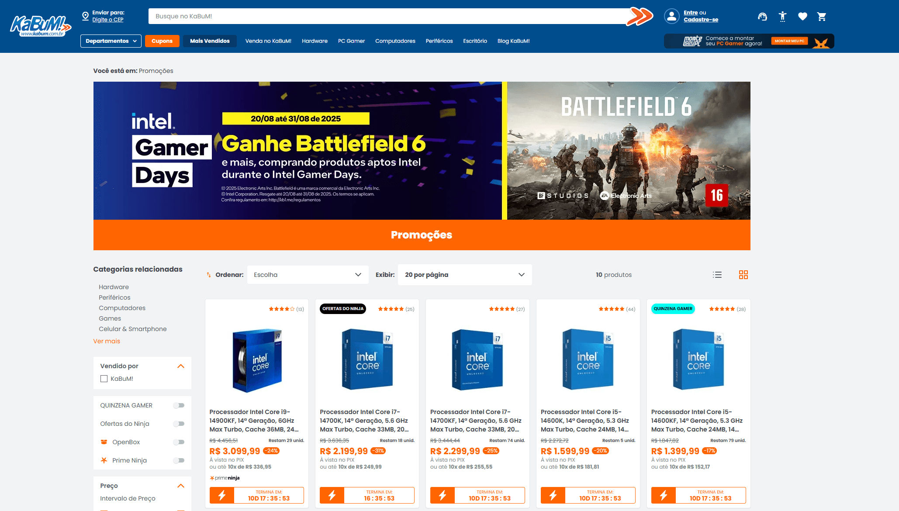Open Core i5-14600KF product image
This screenshot has height=511, width=899.
[x=698, y=359]
